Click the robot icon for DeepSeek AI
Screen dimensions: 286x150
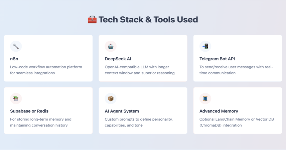[111, 46]
